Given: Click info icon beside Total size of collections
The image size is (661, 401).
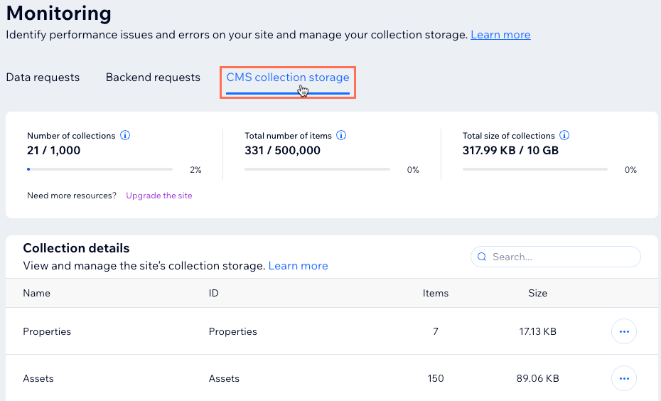Looking at the screenshot, I should tap(564, 135).
